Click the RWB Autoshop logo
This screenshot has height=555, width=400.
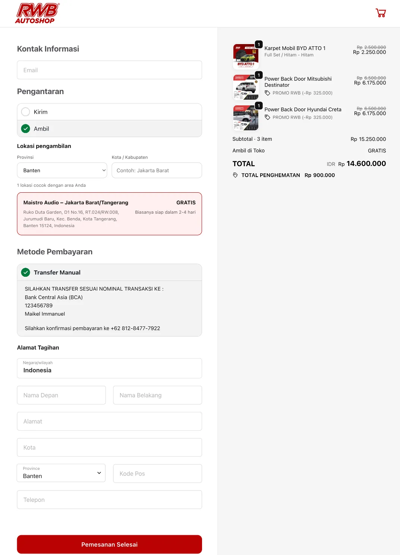point(37,12)
